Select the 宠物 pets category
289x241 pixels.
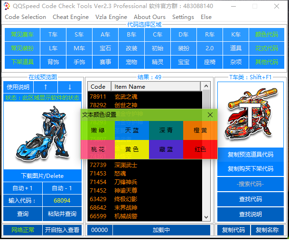pos(131,62)
